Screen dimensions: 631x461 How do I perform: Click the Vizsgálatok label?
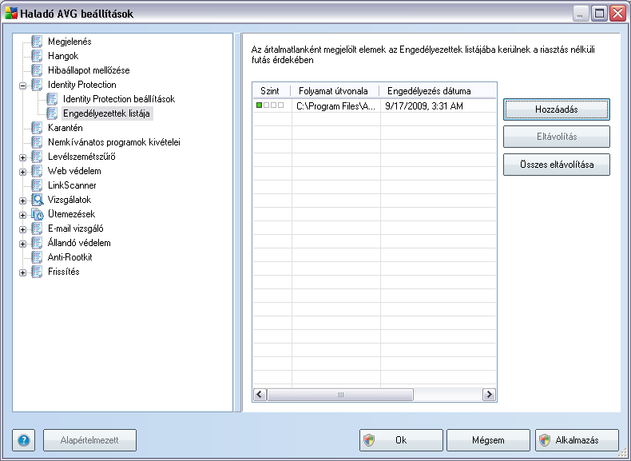(69, 200)
